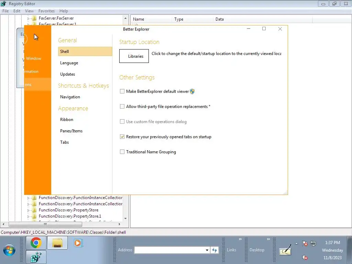Toggle Use custom file operations dialog
352x264 pixels.
pos(122,121)
